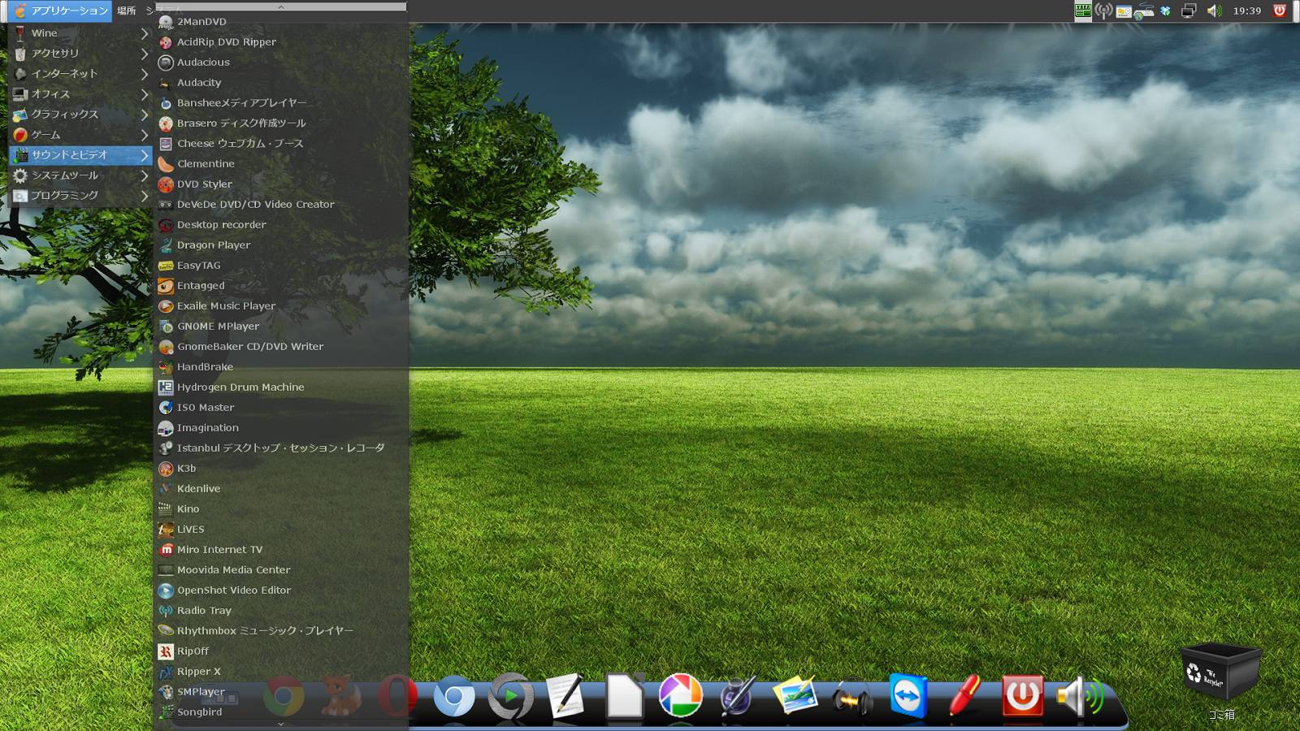Open the photo viewer dock icon

pyautogui.click(x=795, y=695)
